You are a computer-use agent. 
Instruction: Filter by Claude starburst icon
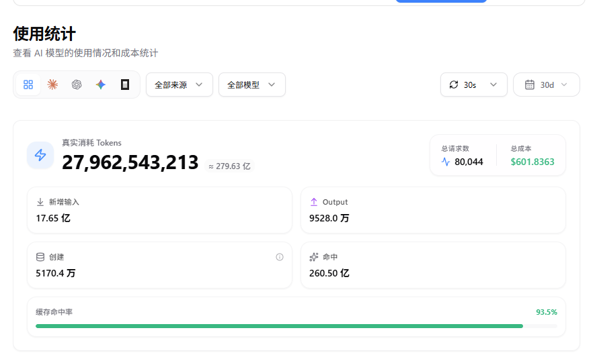[x=52, y=85]
